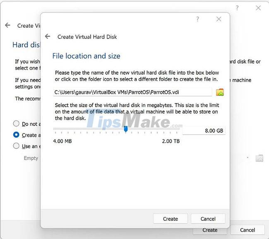Click the 8.00 GB size input field

(x=204, y=131)
